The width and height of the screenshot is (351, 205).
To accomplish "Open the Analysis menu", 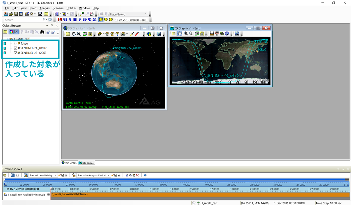I will click(45, 8).
